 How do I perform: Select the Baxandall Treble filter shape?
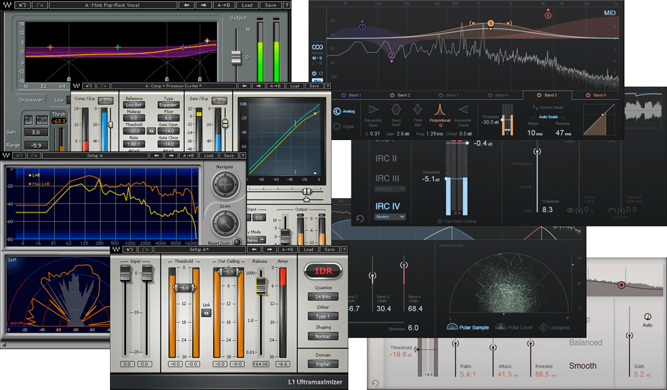[x=464, y=115]
